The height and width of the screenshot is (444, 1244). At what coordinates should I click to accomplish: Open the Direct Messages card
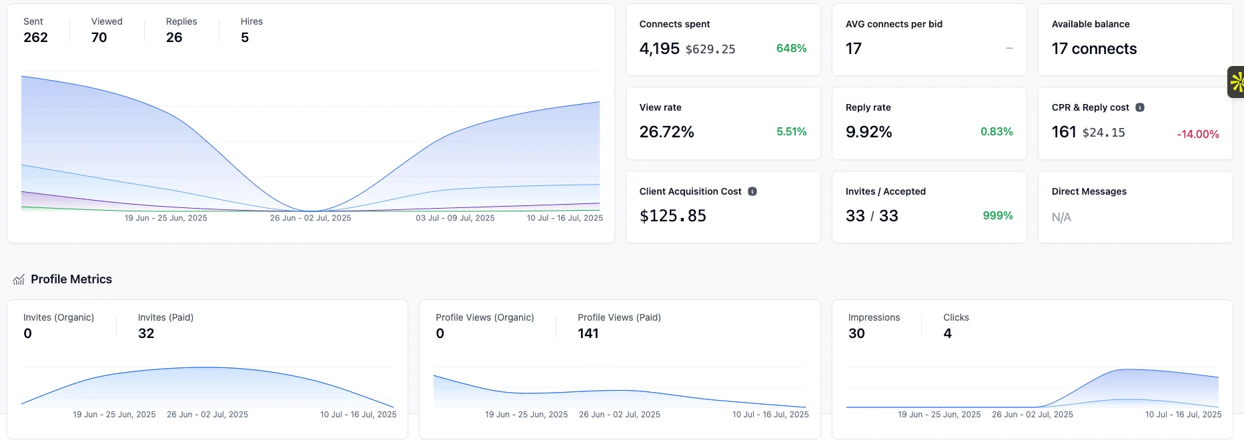point(1135,207)
